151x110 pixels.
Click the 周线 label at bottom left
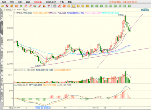point(11,108)
